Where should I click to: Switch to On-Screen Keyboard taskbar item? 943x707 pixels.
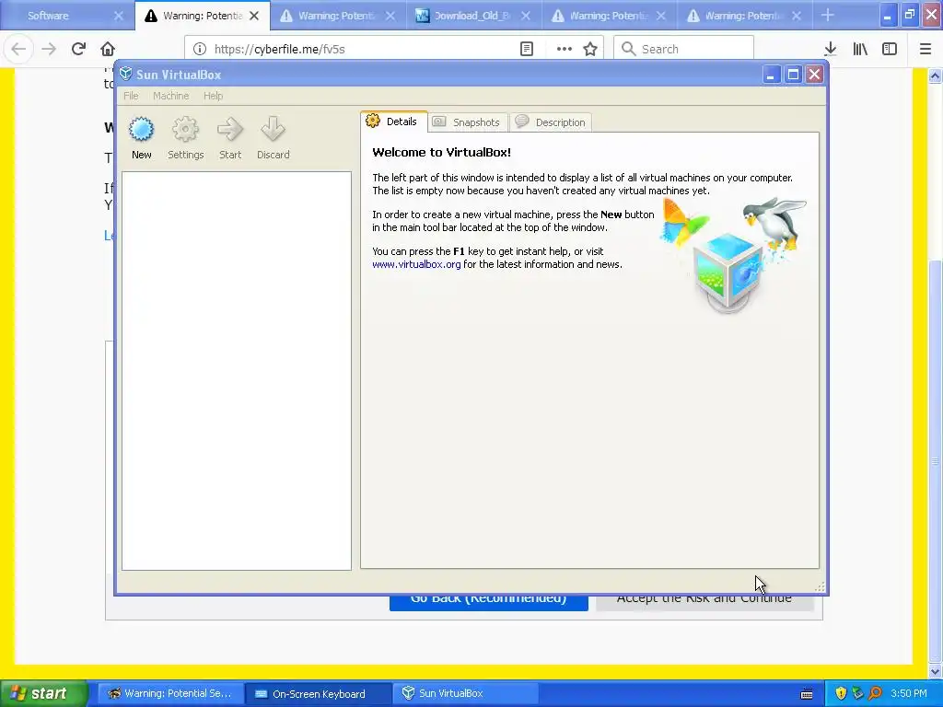coord(318,693)
